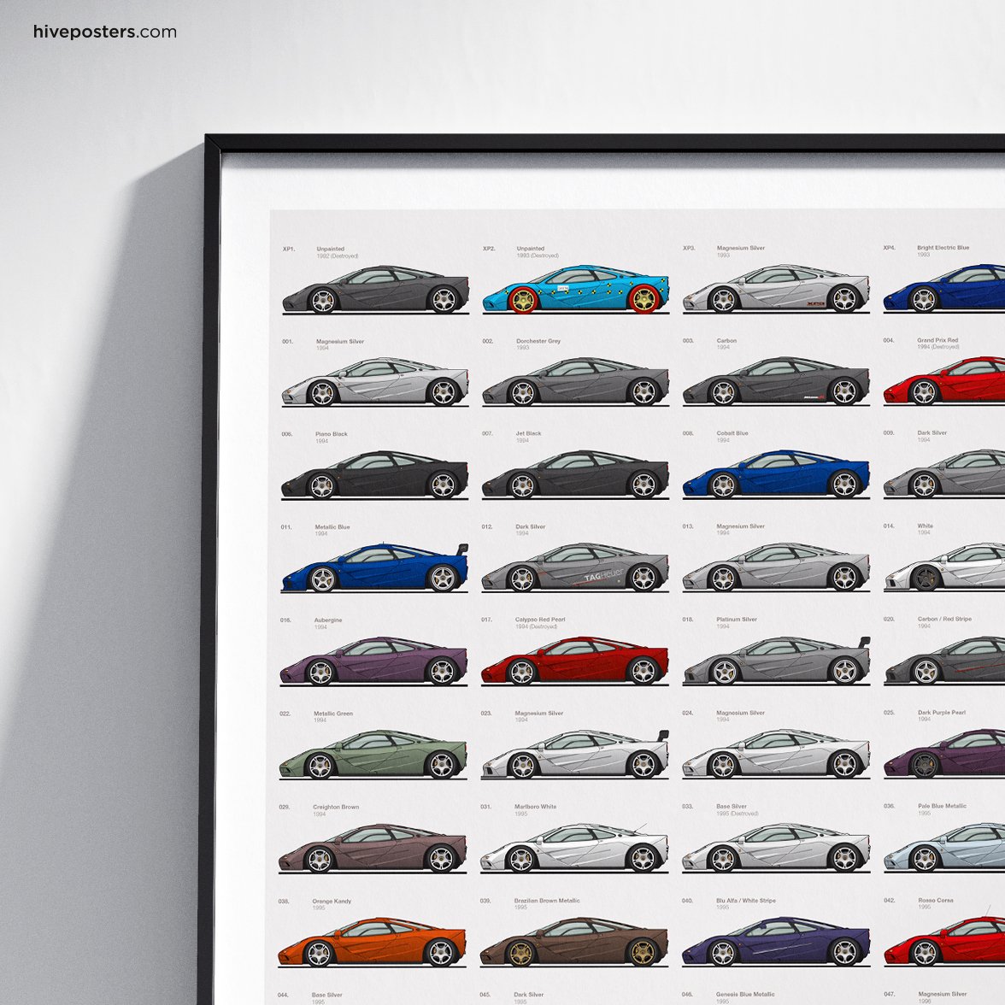
Task: Click the 022 Metallic Green car illustration
Action: pyautogui.click(x=373, y=755)
